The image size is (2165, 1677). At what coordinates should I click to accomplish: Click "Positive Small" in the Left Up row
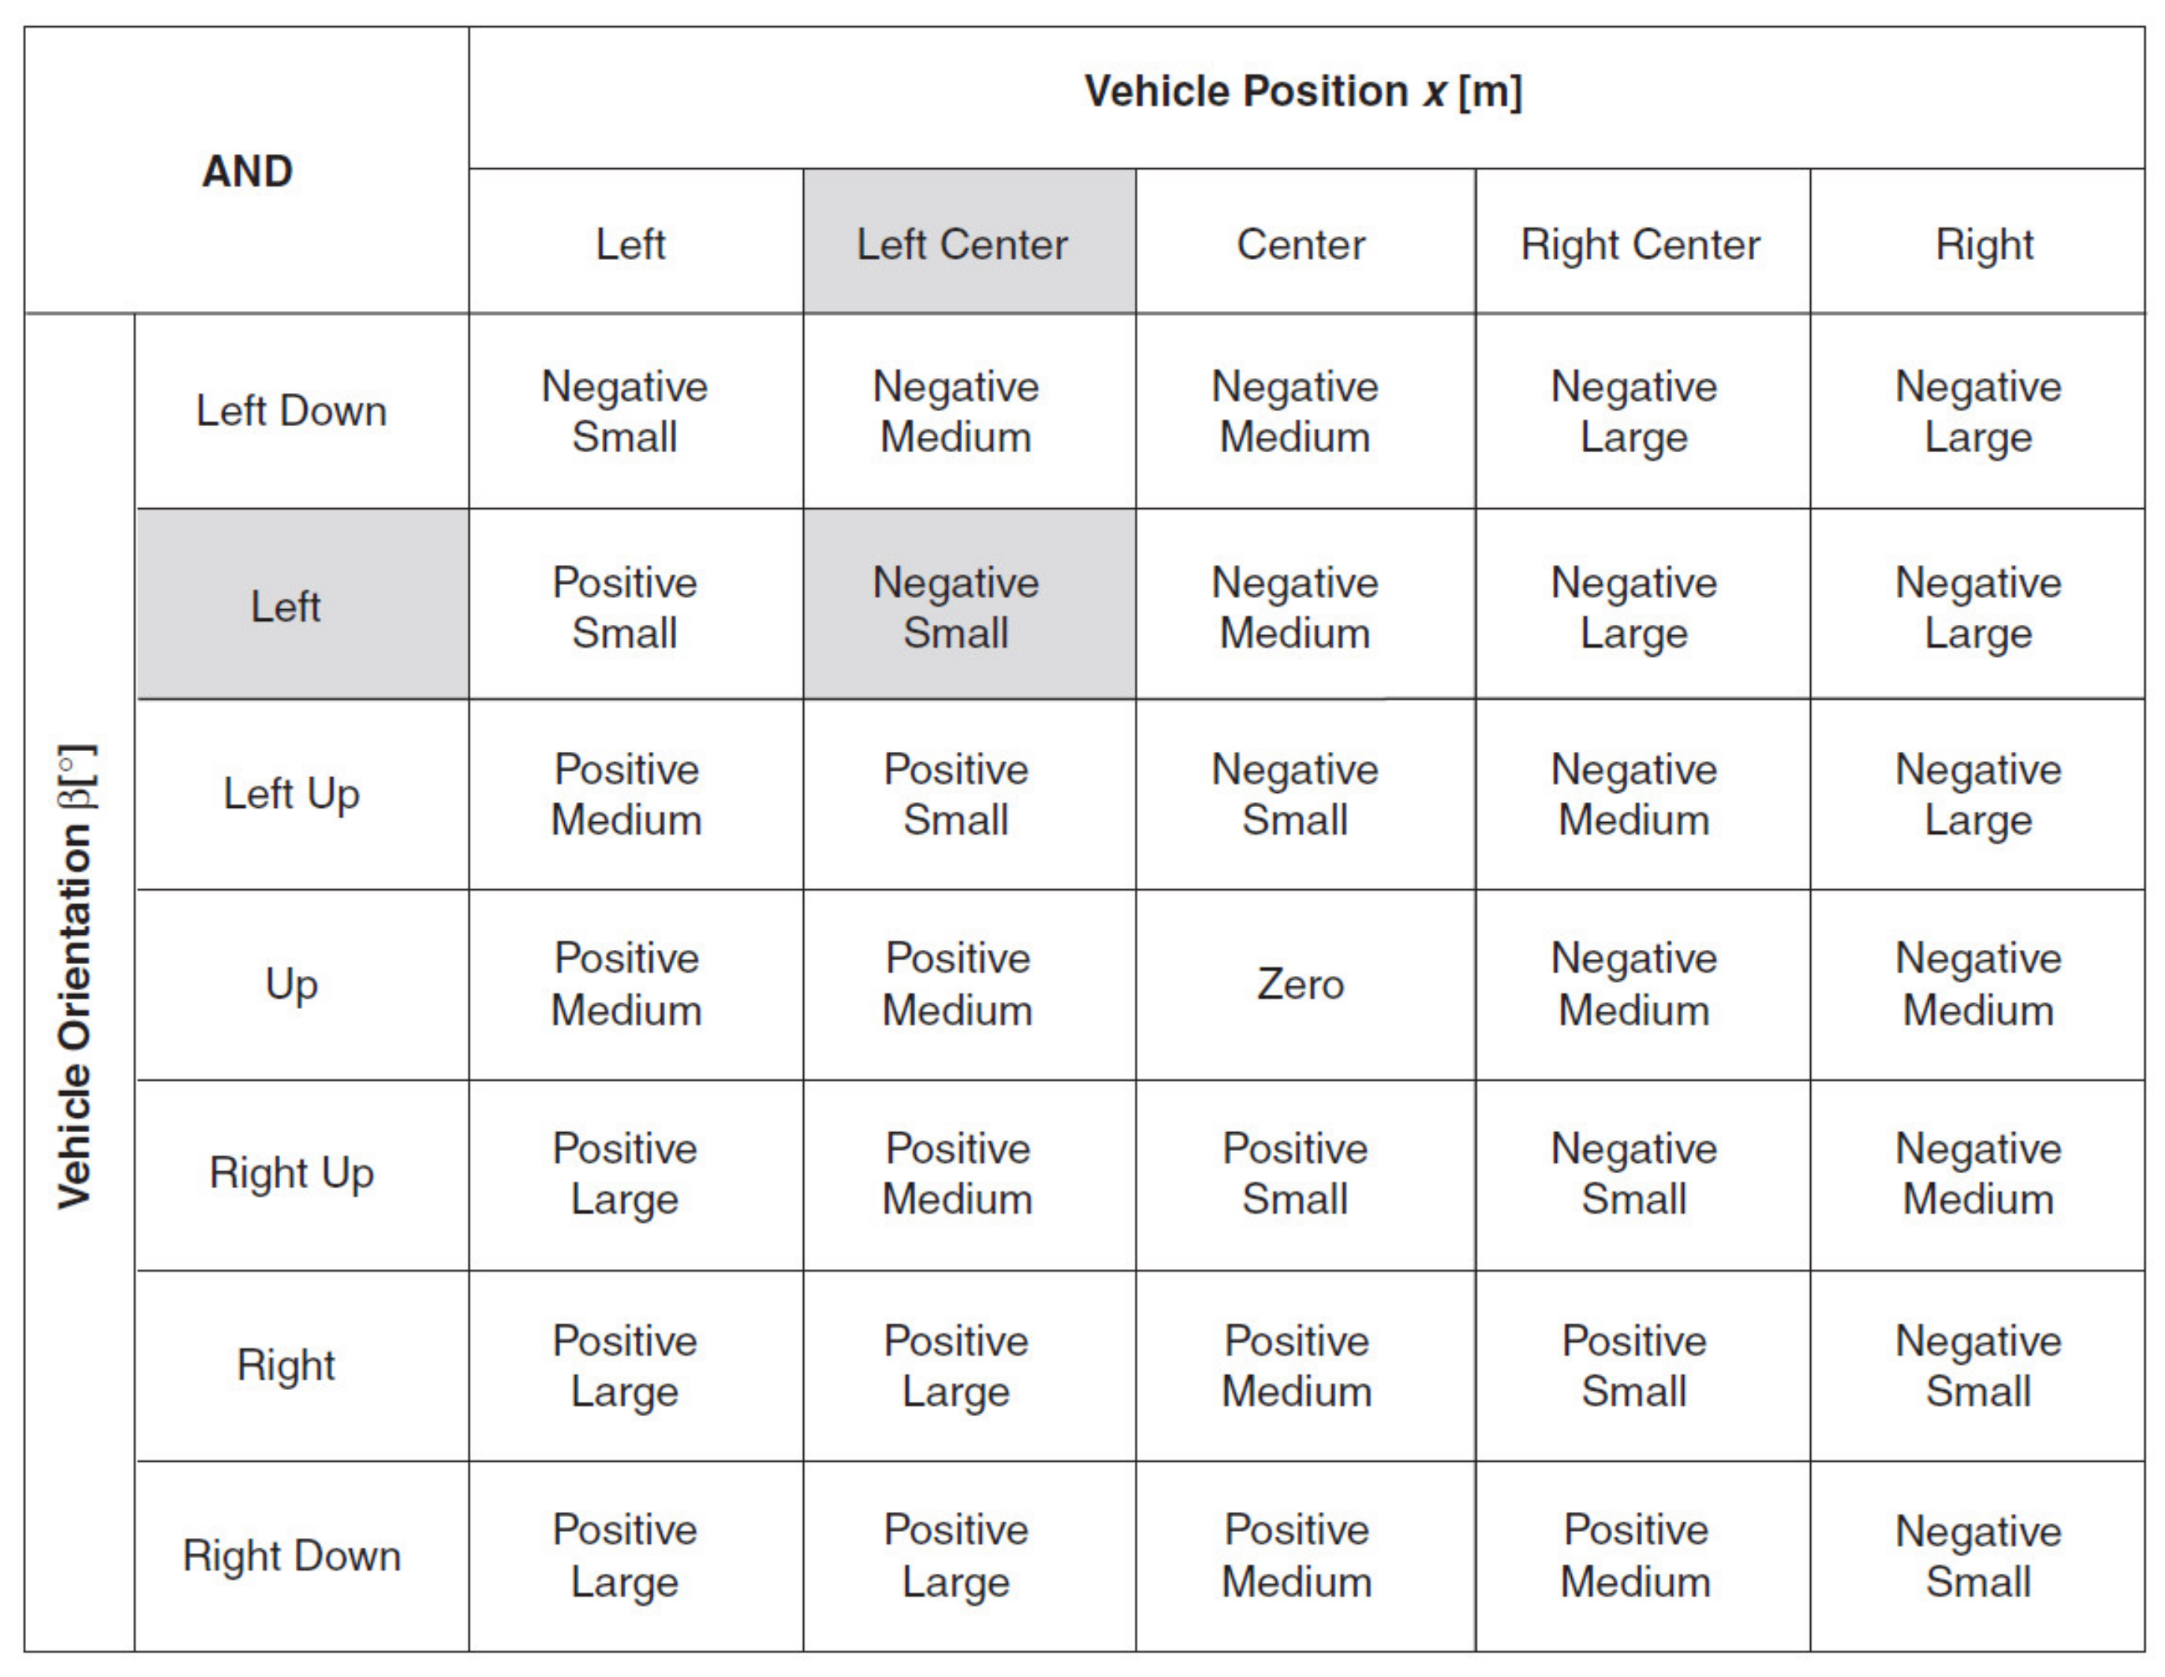click(955, 794)
